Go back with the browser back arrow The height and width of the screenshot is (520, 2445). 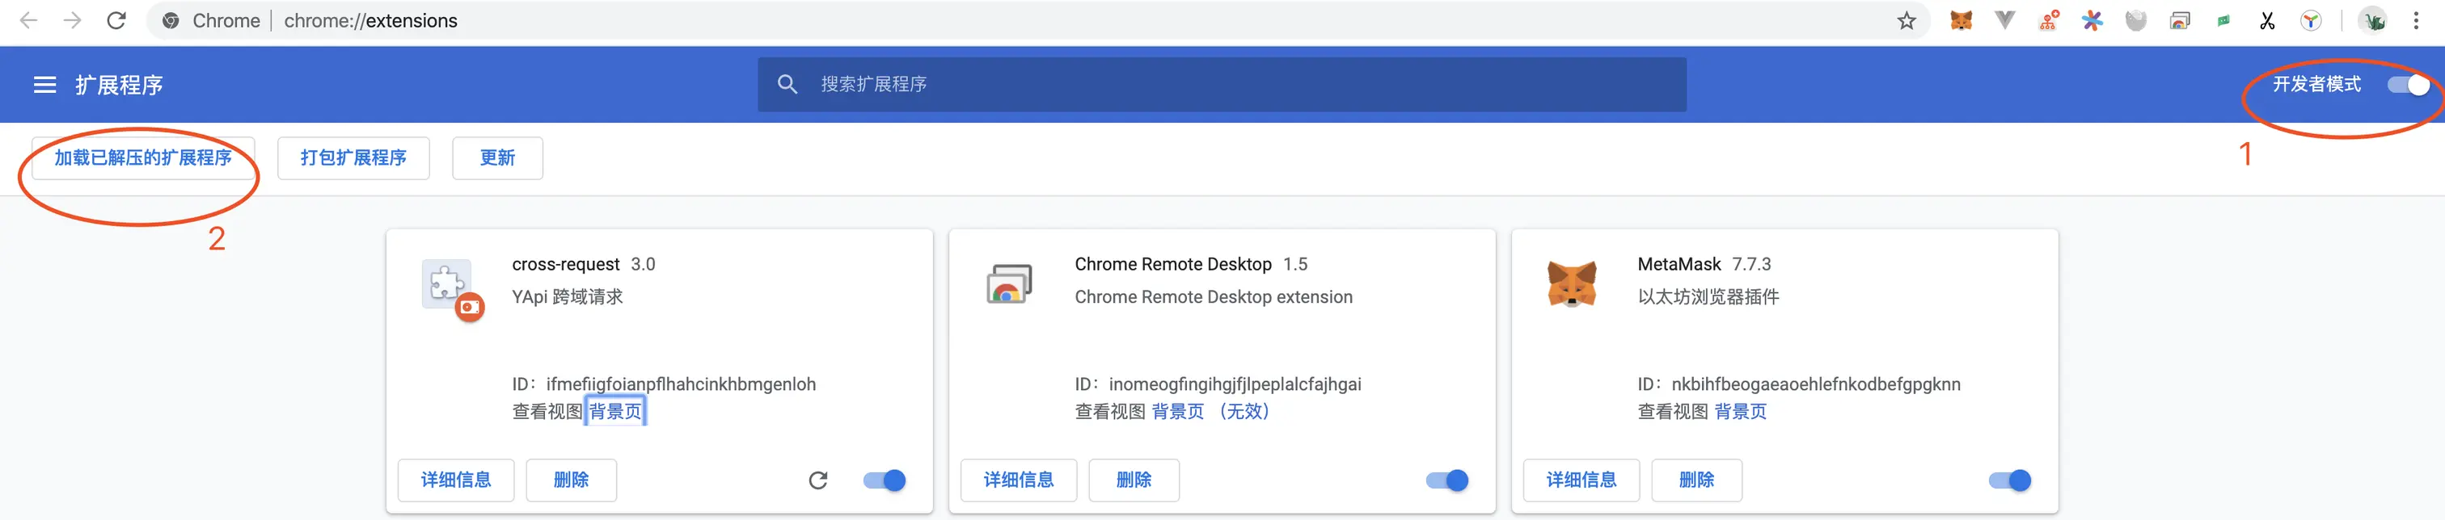click(28, 21)
